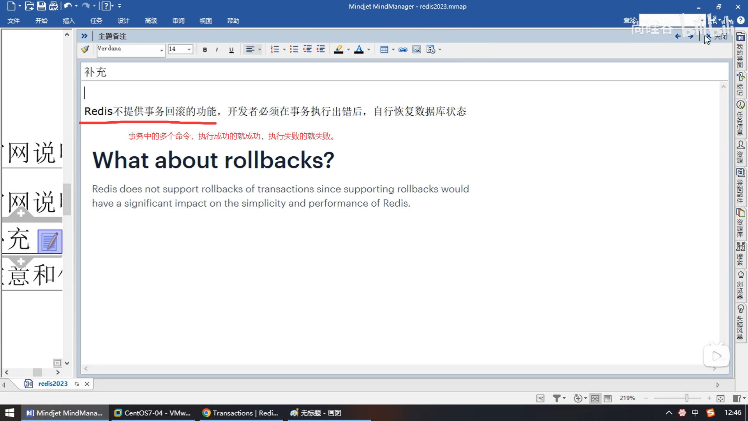Open the font size 14 dropdown

tap(189, 50)
